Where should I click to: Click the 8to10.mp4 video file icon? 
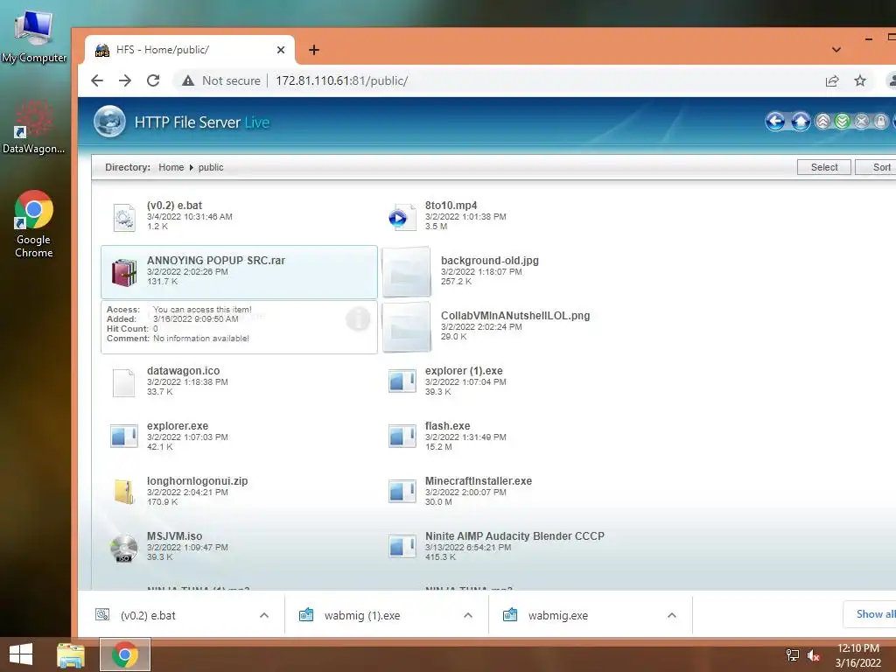click(x=402, y=217)
